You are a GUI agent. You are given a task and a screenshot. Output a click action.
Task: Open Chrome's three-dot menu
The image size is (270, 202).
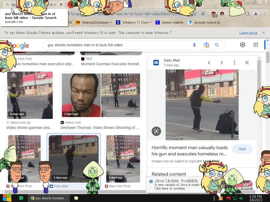[264, 14]
